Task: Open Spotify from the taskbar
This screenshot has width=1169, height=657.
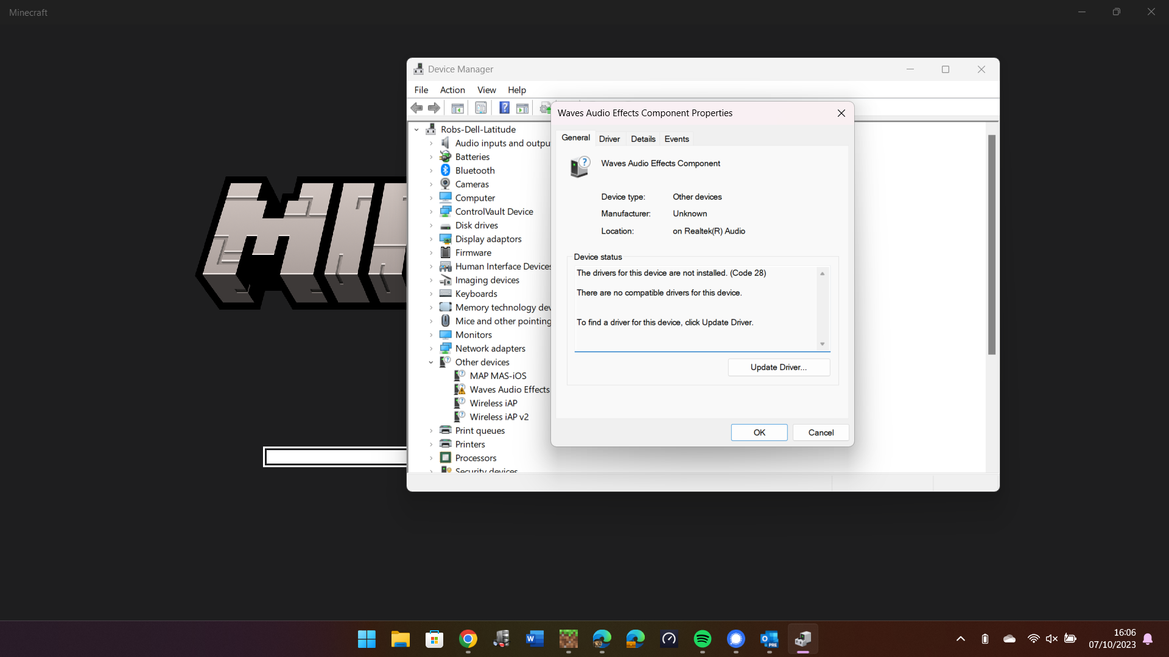Action: click(x=702, y=639)
